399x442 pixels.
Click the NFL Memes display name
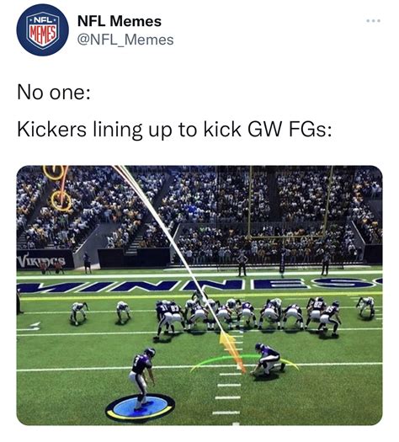pyautogui.click(x=120, y=21)
